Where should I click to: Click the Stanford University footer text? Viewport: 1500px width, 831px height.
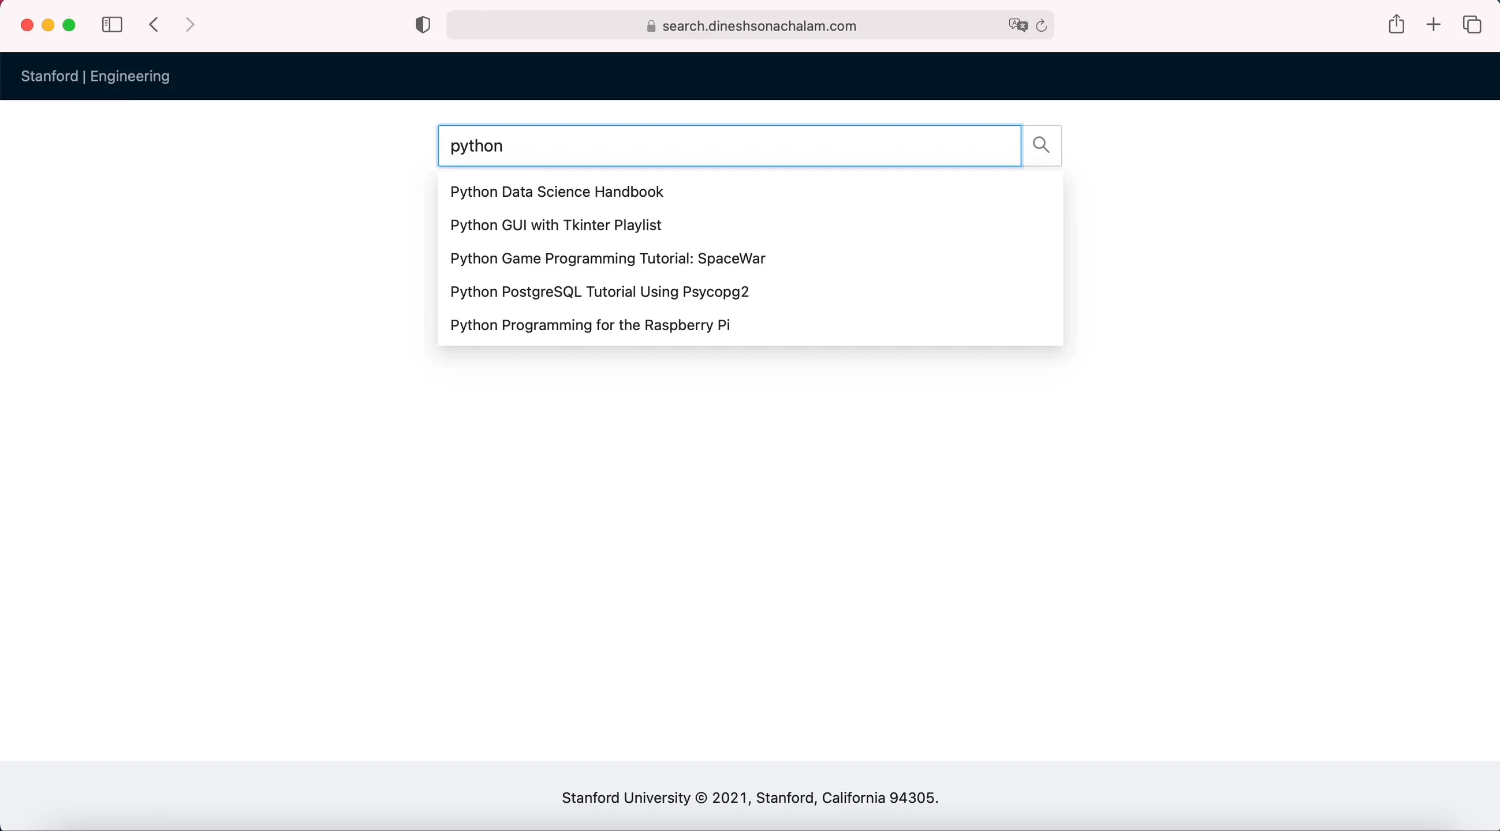point(750,798)
